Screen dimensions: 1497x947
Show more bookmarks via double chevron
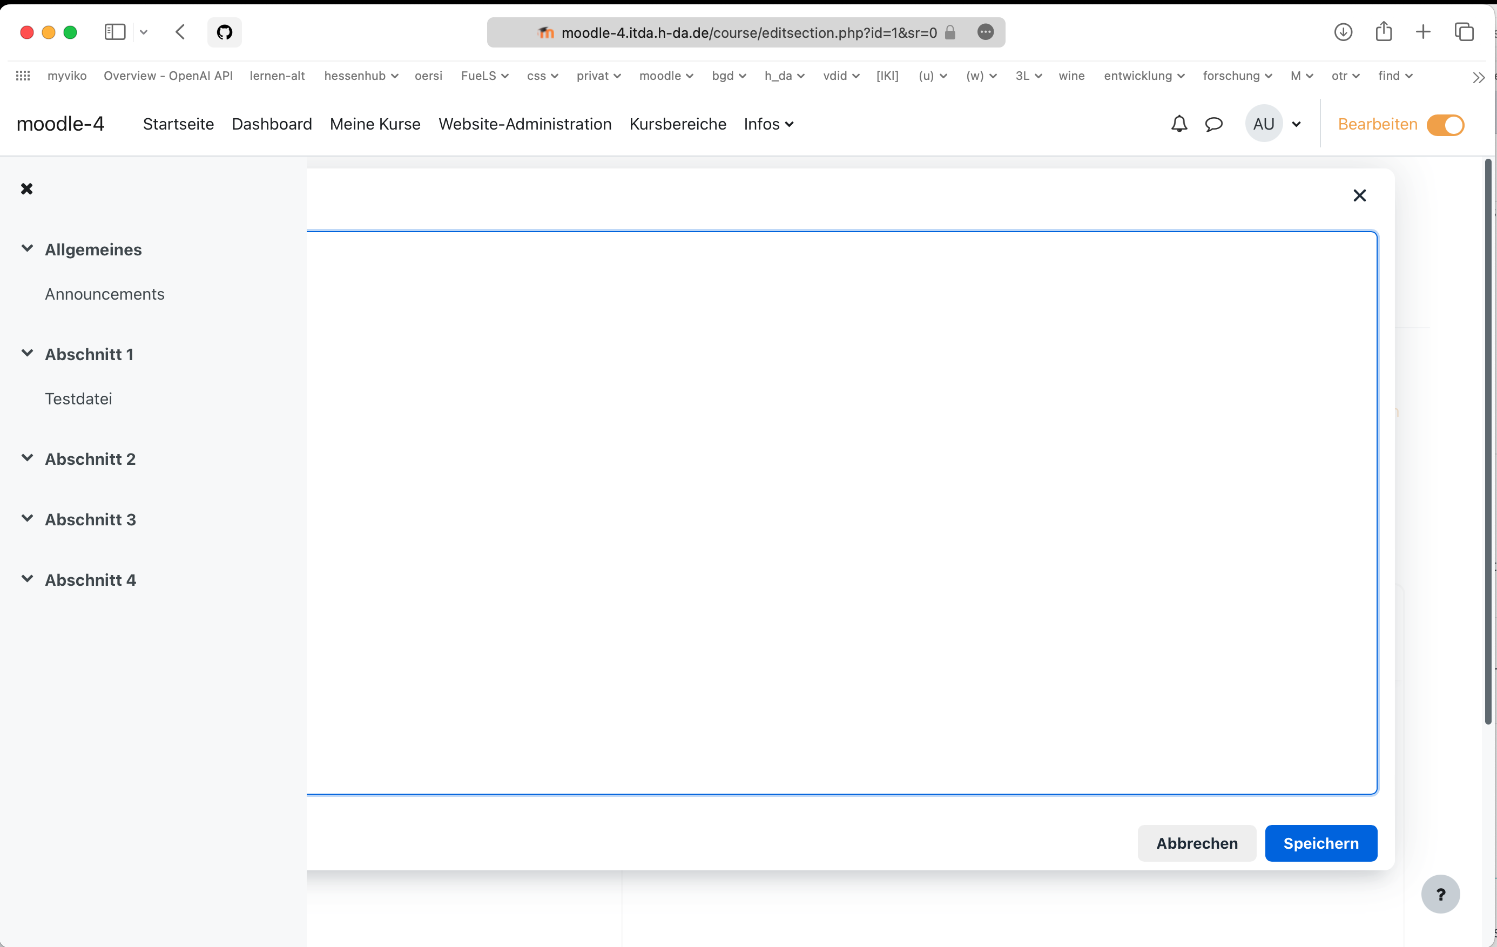(1478, 77)
